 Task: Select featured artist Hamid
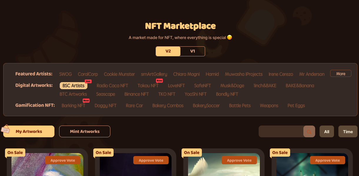click(212, 74)
